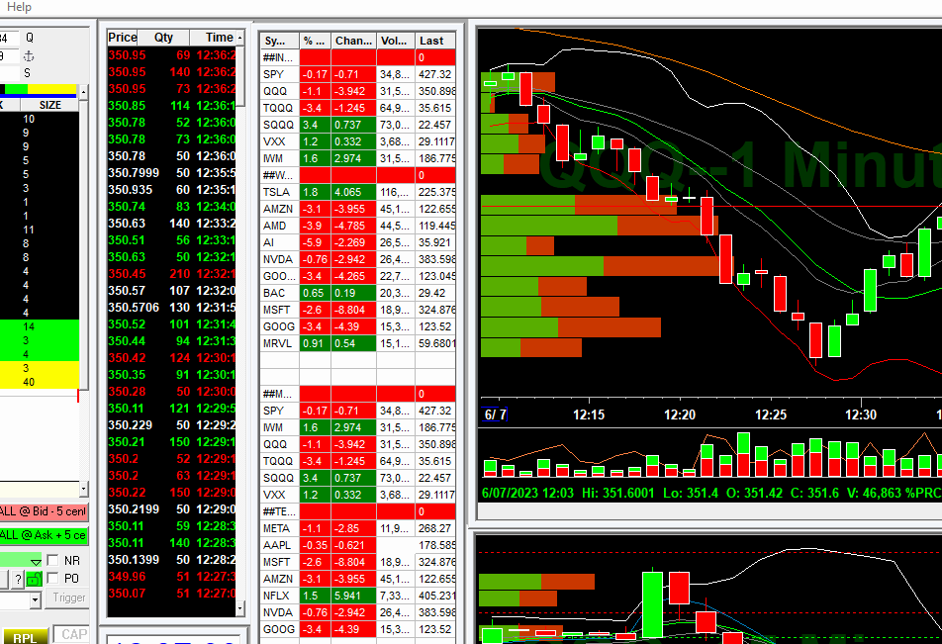Image resolution: width=942 pixels, height=644 pixels.
Task: Enable the NR checkbox
Action: point(52,561)
